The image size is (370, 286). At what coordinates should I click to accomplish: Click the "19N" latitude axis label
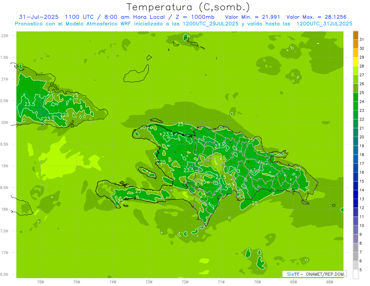[5, 166]
